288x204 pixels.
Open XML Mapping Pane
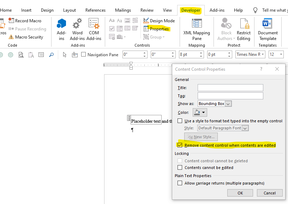[197, 29]
